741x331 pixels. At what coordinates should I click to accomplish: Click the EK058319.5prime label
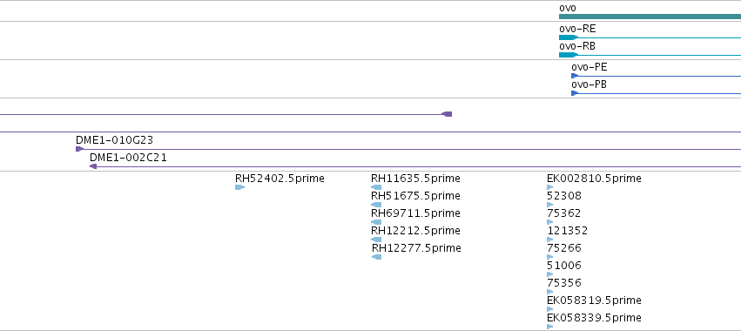coord(594,301)
